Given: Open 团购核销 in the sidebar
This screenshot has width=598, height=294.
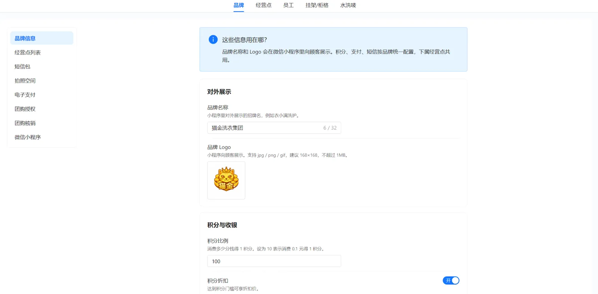Looking at the screenshot, I should point(41,123).
